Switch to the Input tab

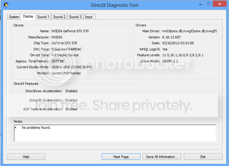89,17
